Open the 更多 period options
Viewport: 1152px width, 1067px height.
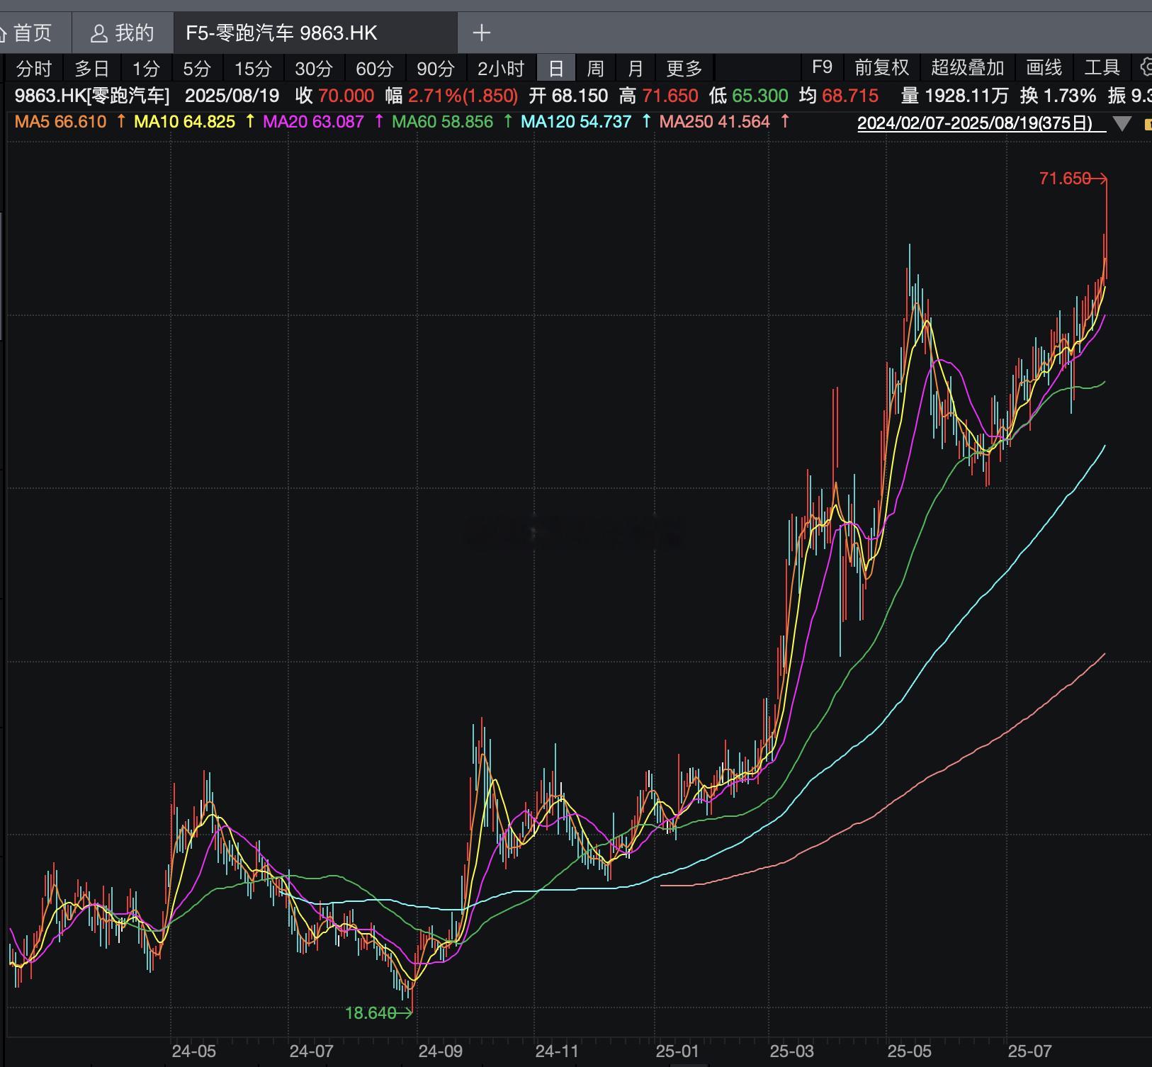(684, 69)
